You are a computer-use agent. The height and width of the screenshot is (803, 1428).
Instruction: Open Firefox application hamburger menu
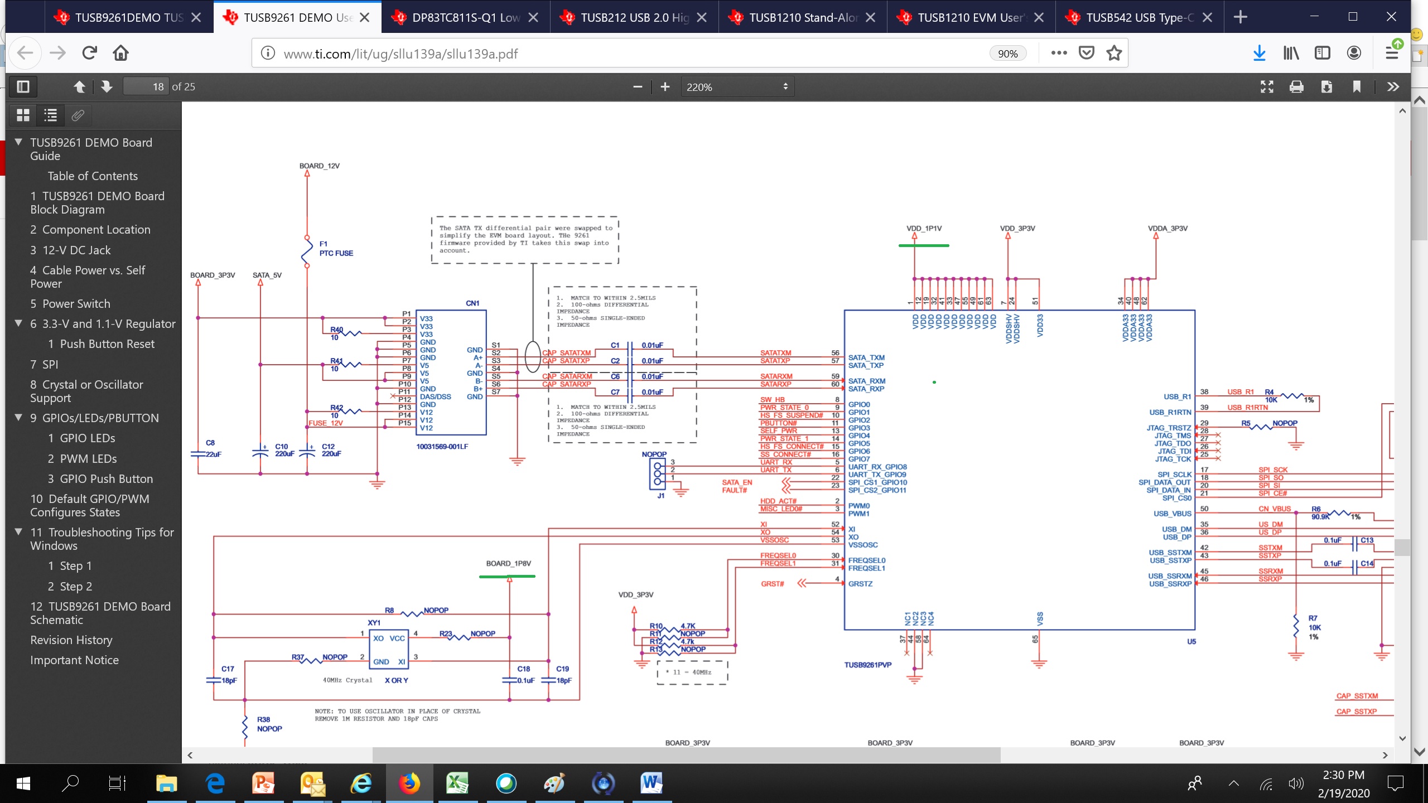click(1391, 54)
